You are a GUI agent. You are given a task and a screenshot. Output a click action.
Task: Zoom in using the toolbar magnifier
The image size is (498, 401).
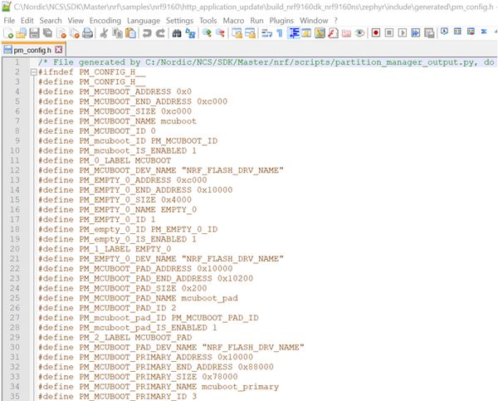pyautogui.click(x=207, y=33)
